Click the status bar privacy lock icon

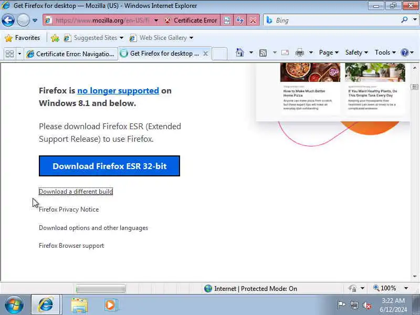pyautogui.click(x=353, y=288)
